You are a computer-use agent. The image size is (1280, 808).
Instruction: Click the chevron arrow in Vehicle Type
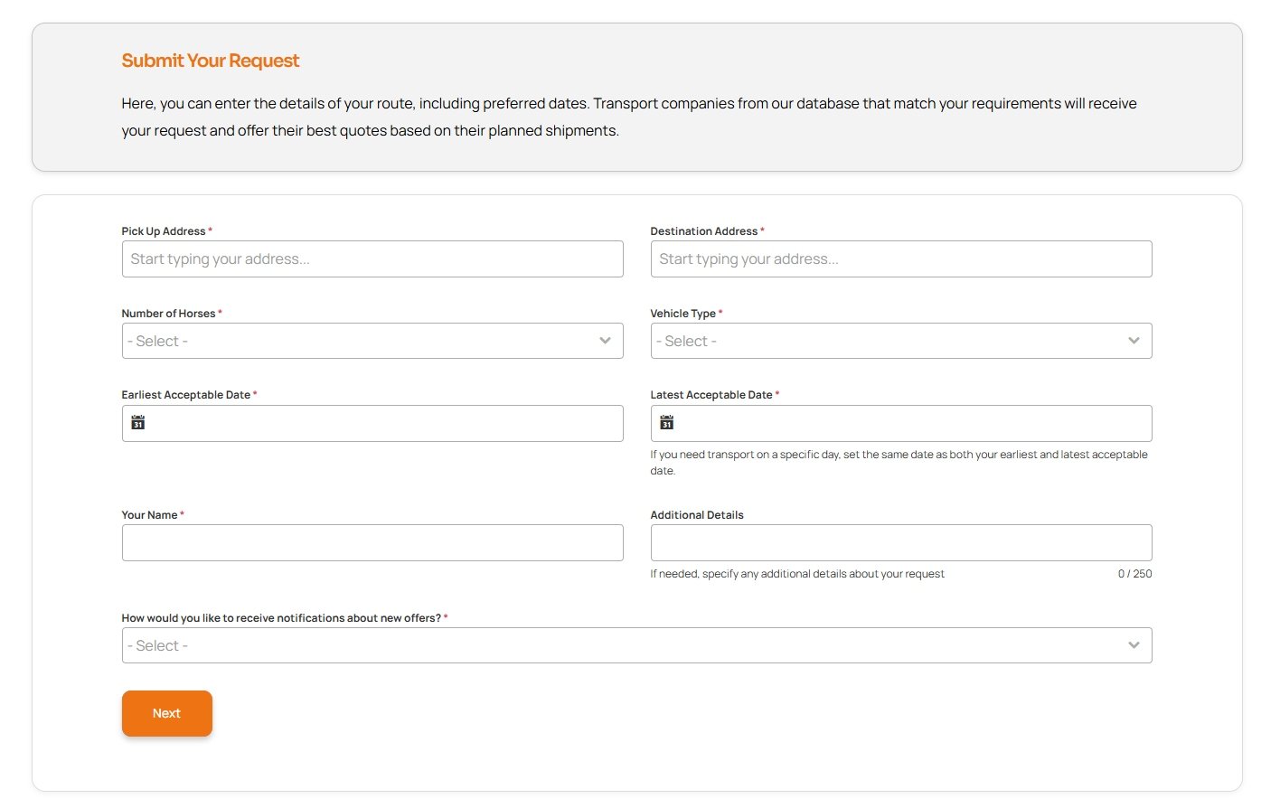click(1134, 341)
